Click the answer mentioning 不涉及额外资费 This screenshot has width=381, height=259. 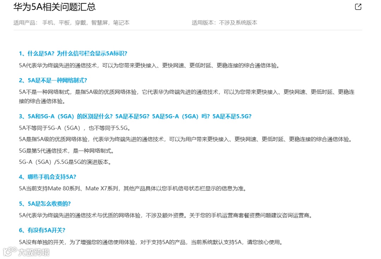pos(166,215)
